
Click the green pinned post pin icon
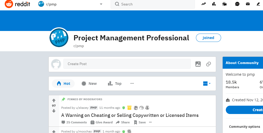tap(63, 99)
